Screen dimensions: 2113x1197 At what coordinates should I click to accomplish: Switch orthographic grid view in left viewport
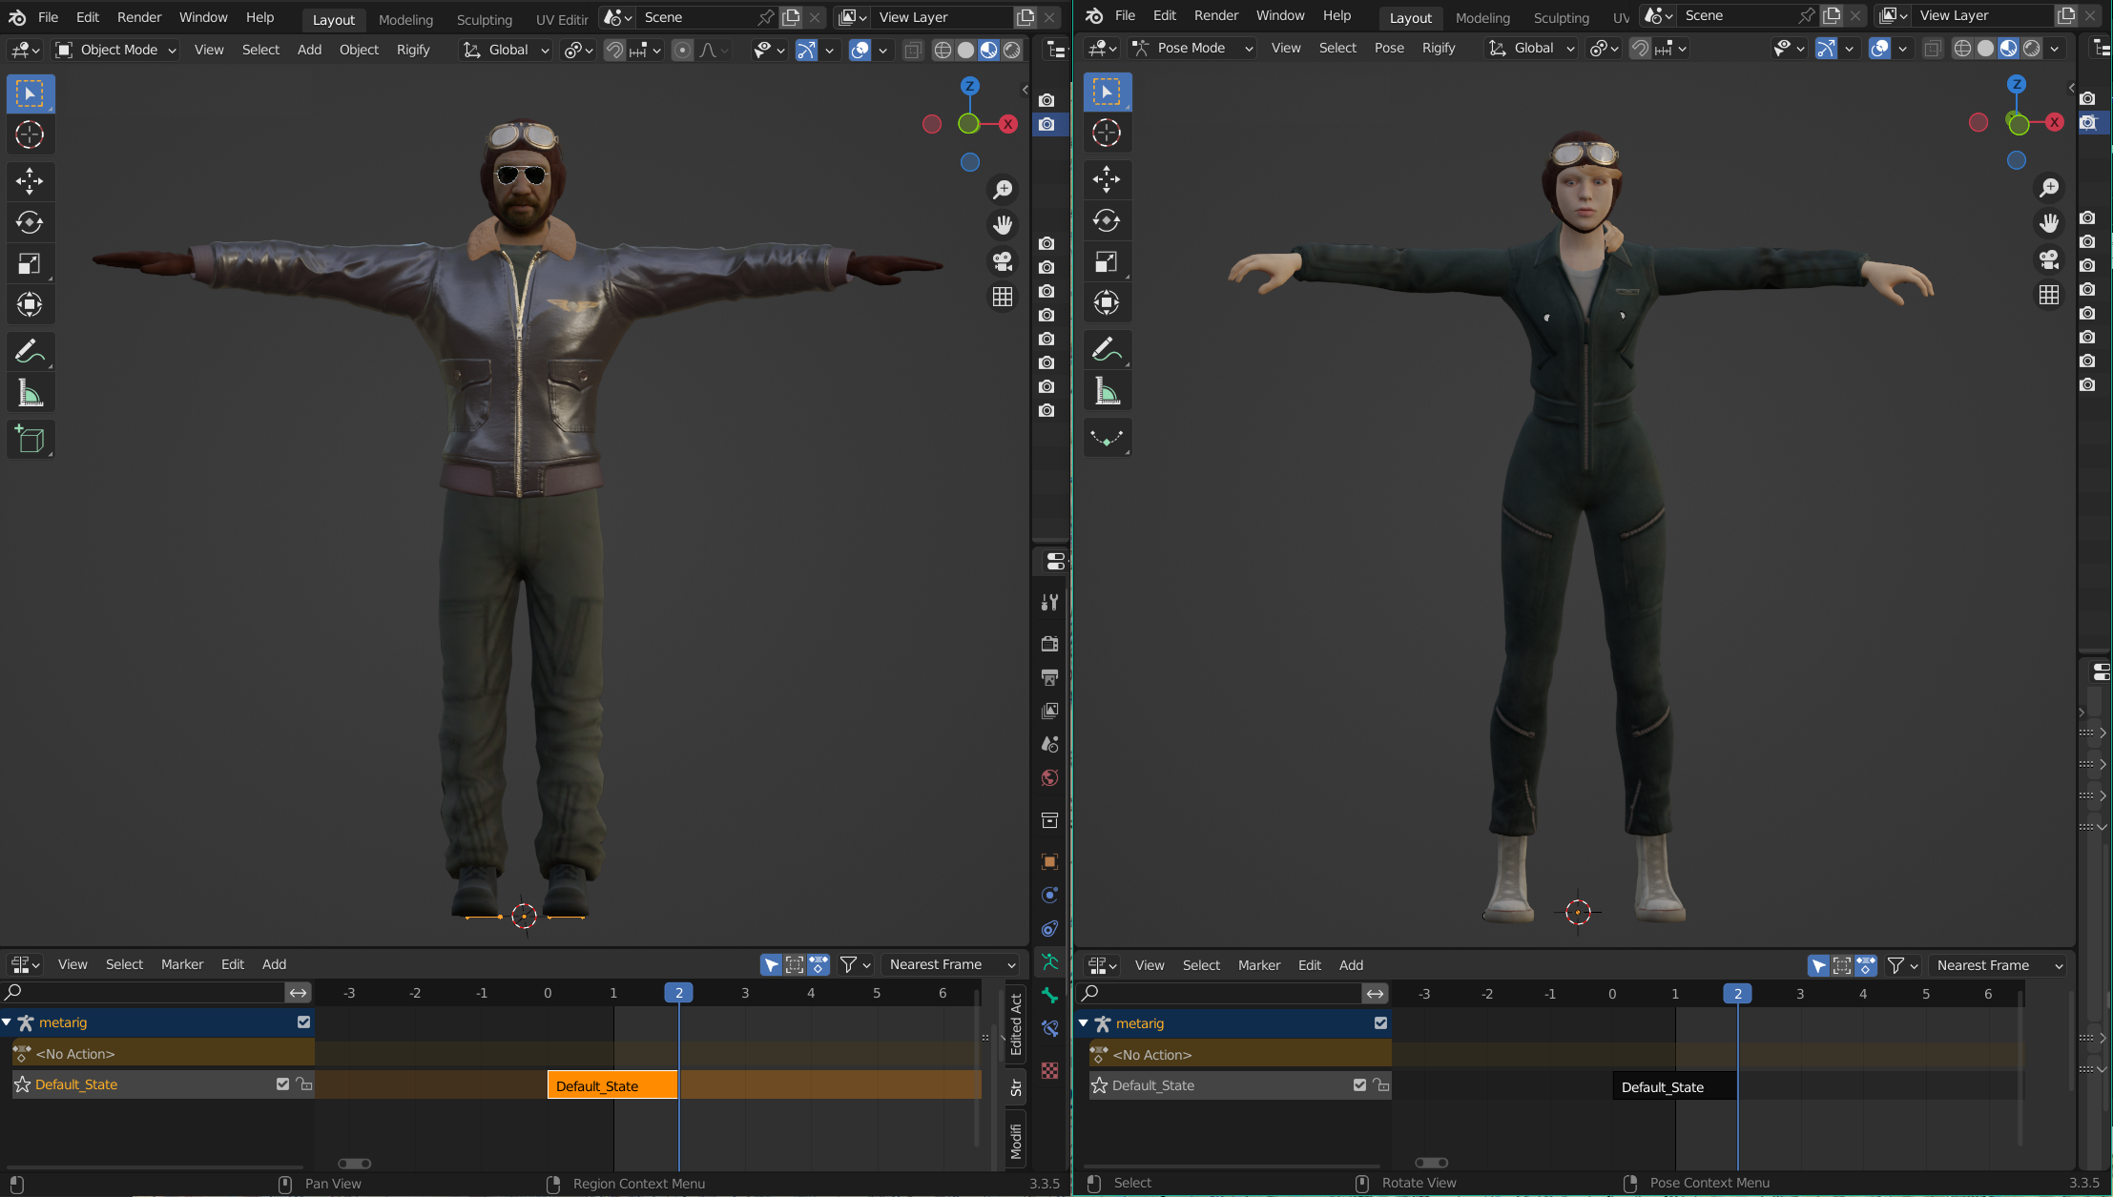pos(1003,297)
